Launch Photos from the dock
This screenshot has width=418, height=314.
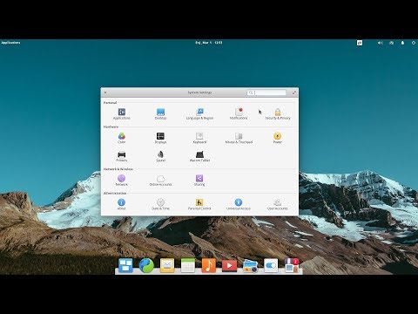[x=250, y=266]
